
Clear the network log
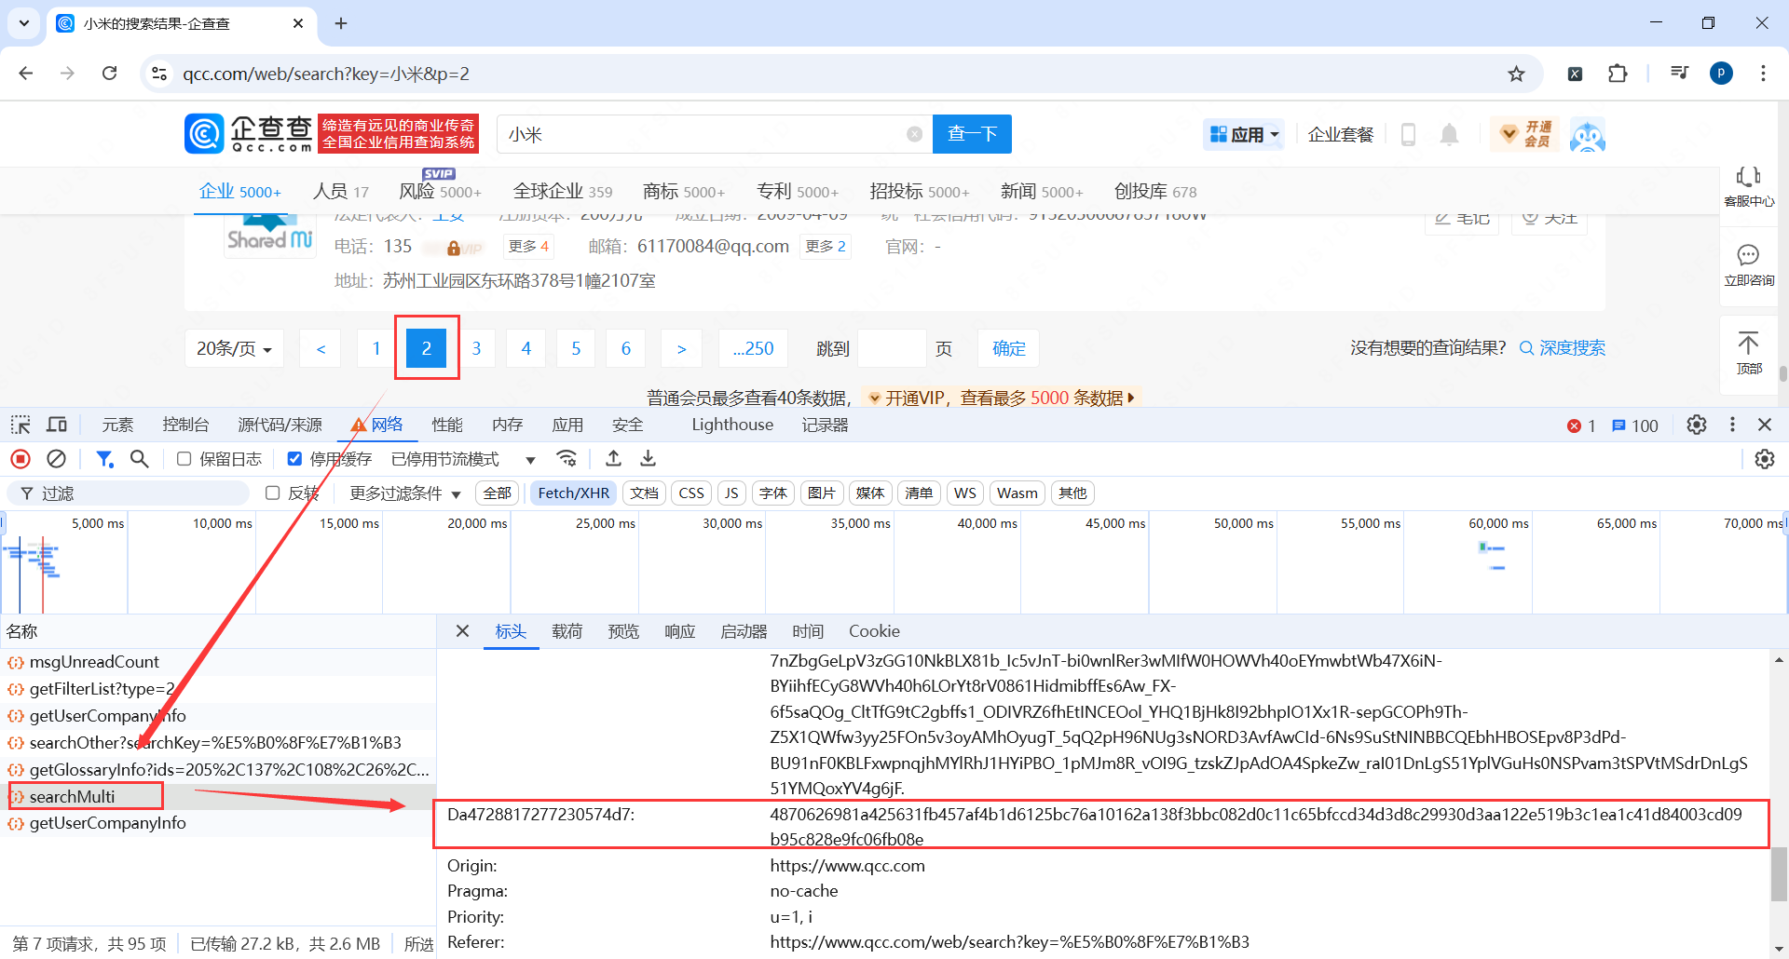coord(57,459)
